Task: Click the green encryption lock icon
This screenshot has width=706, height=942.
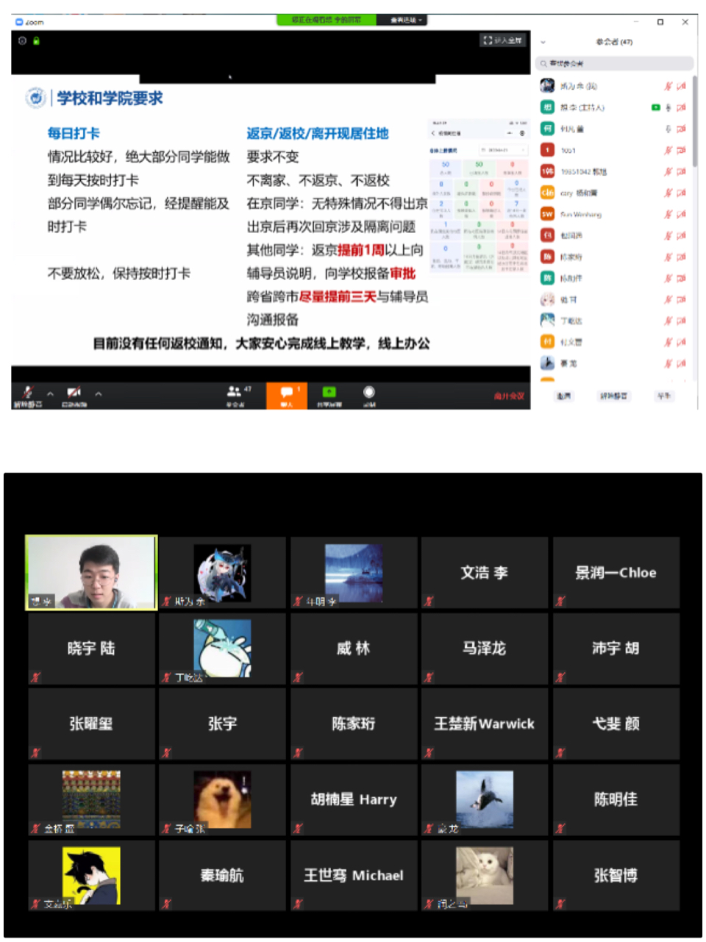Action: coord(36,40)
